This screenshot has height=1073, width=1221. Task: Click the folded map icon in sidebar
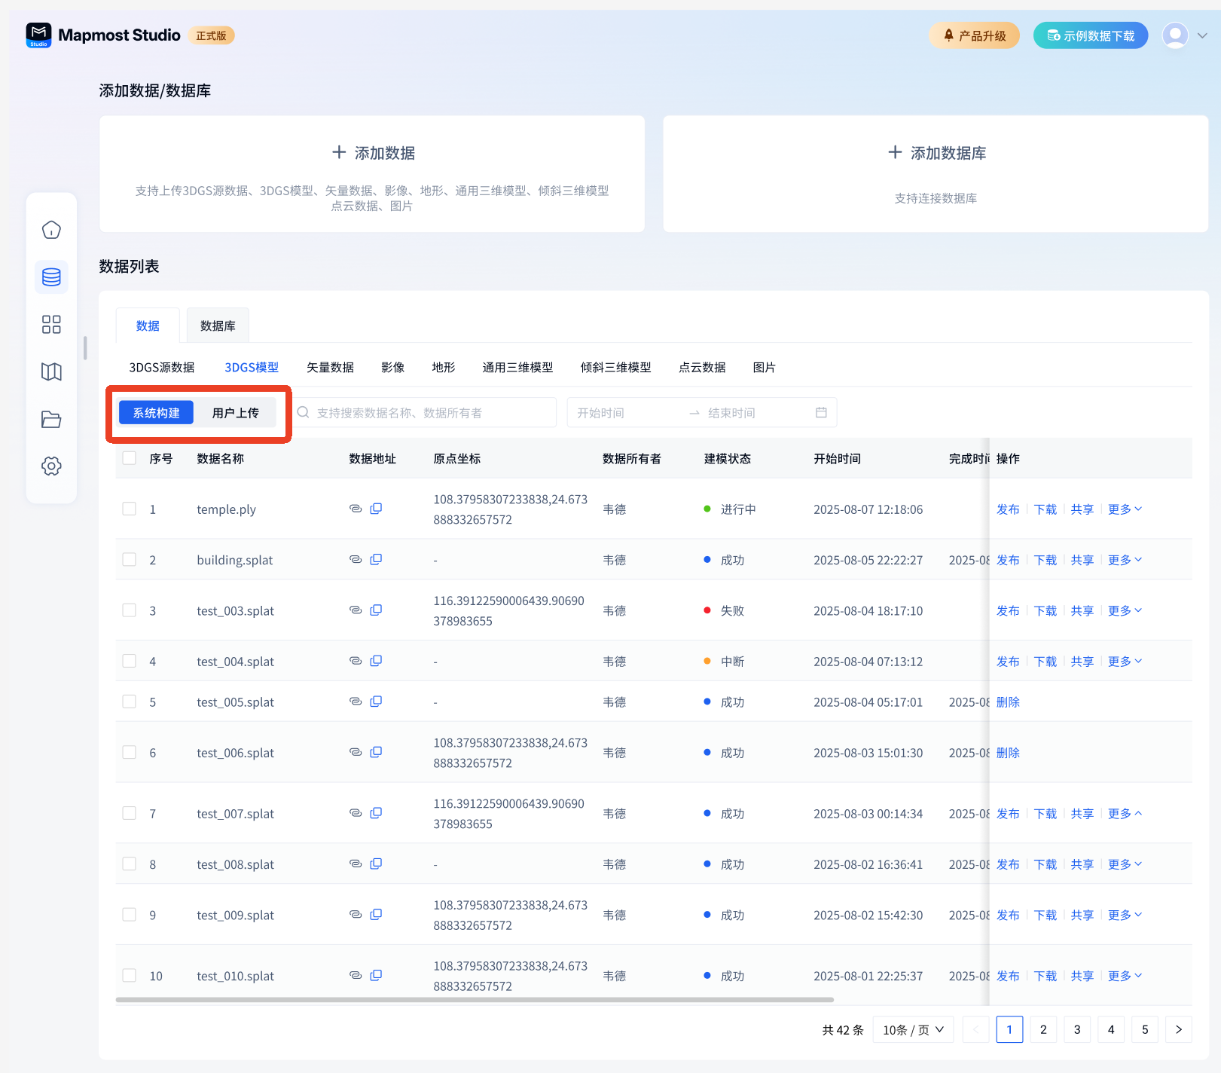coord(51,371)
